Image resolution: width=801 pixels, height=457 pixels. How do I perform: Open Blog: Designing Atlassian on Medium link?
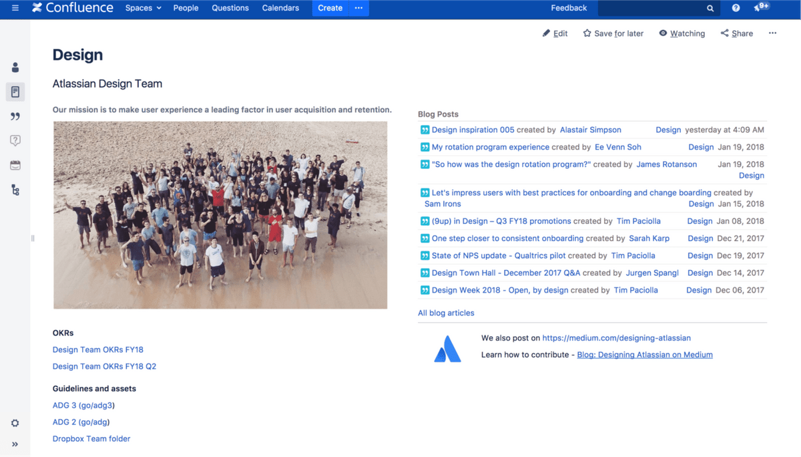645,355
